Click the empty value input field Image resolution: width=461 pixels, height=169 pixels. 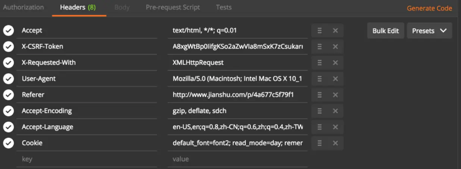238,159
